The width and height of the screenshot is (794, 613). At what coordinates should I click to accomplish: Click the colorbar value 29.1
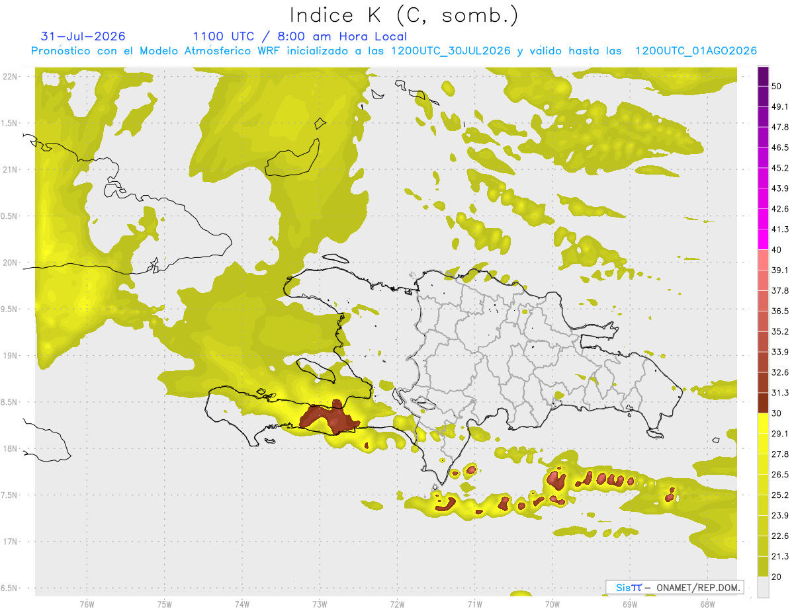coord(780,434)
